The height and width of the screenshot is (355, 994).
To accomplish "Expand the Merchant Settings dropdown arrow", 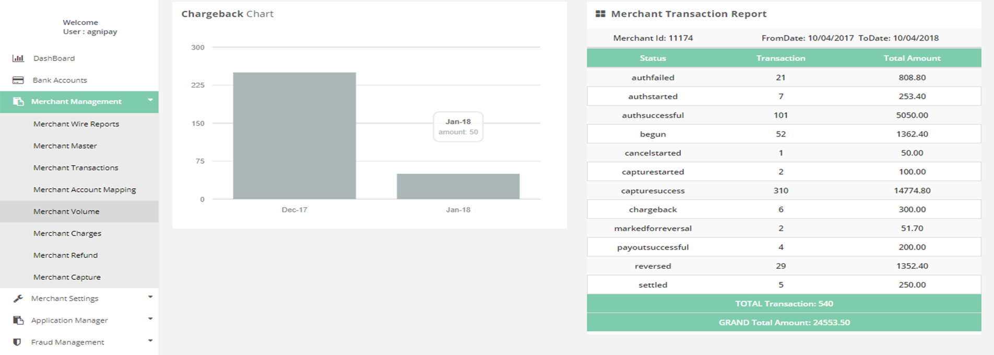I will 150,297.
